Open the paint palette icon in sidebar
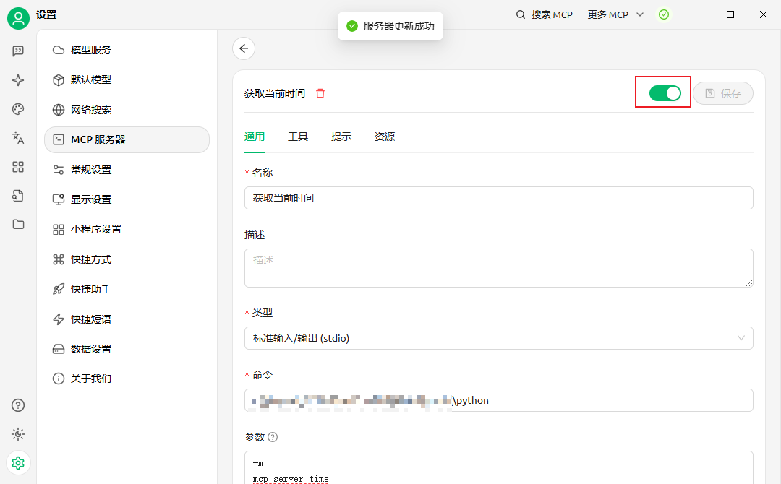 [18, 109]
